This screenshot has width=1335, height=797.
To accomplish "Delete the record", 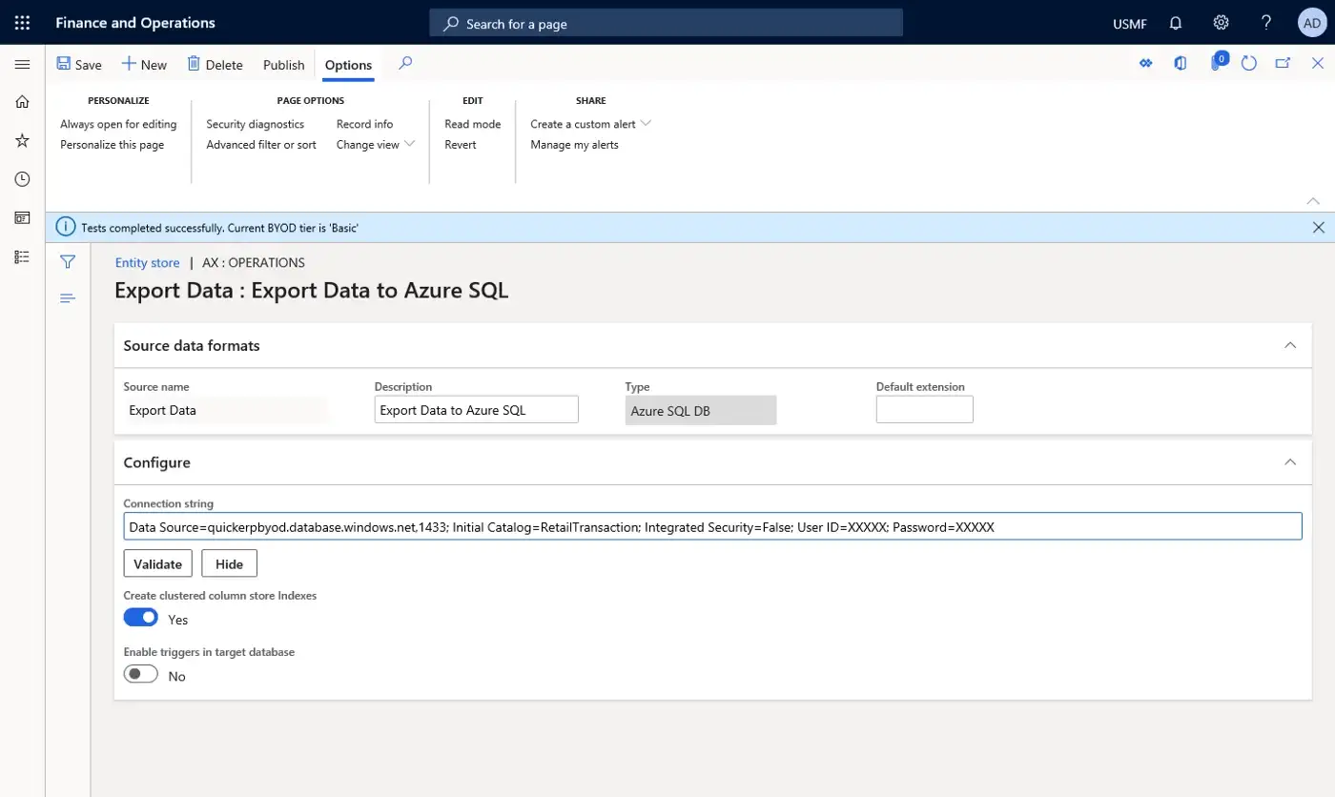I will pos(215,65).
